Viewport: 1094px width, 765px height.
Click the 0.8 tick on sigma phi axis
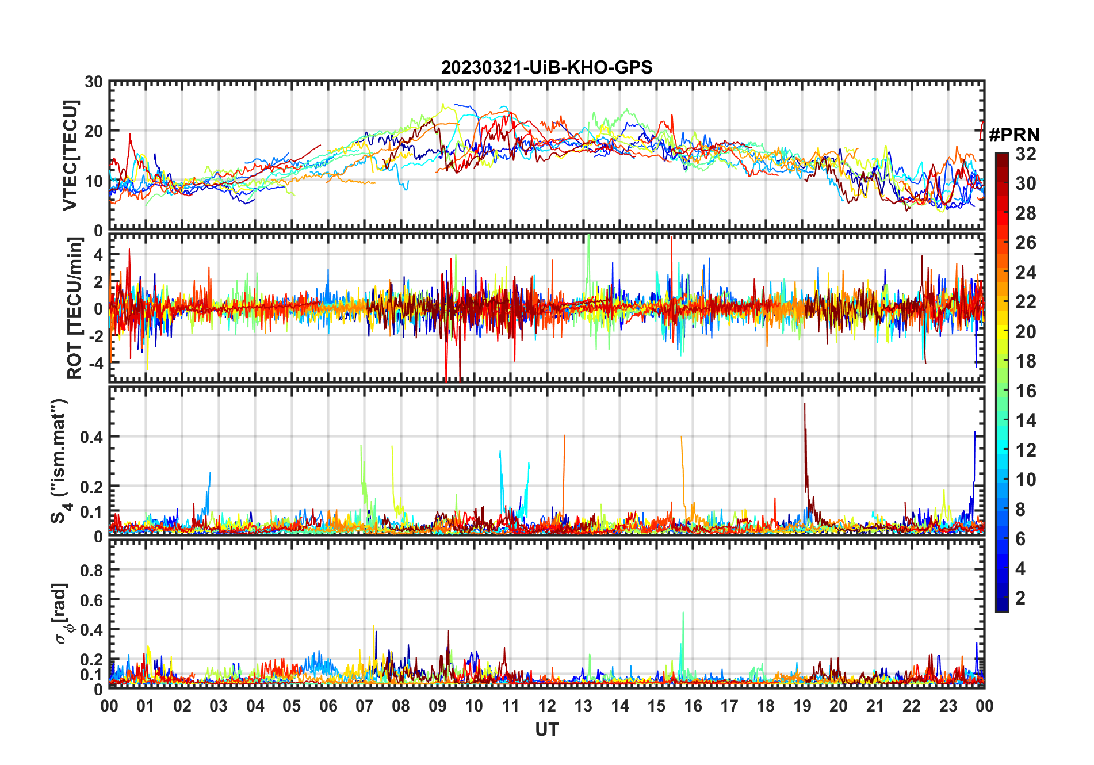pos(91,570)
